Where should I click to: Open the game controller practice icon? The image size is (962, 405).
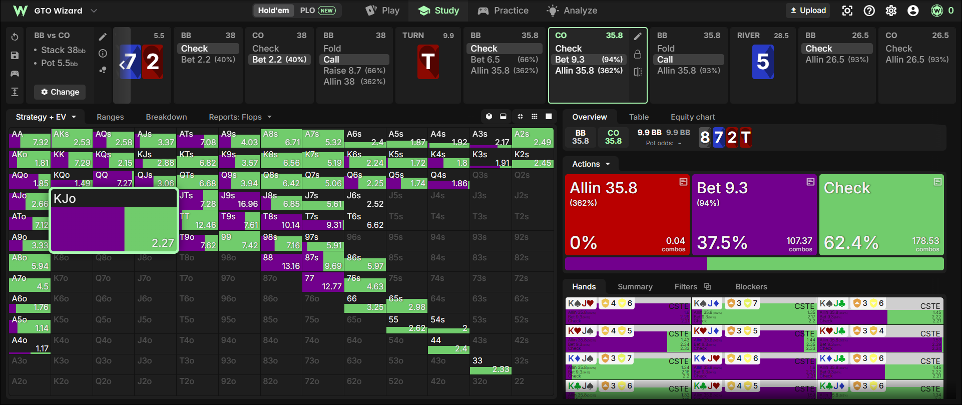click(x=15, y=74)
